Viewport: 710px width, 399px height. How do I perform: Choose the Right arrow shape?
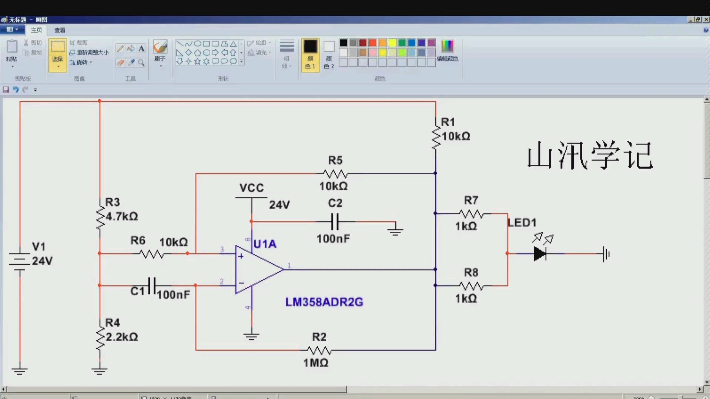point(215,53)
